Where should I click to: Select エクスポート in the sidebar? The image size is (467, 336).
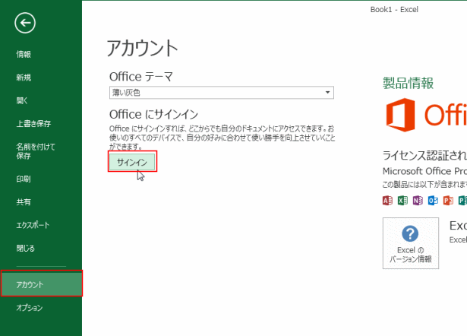33,225
